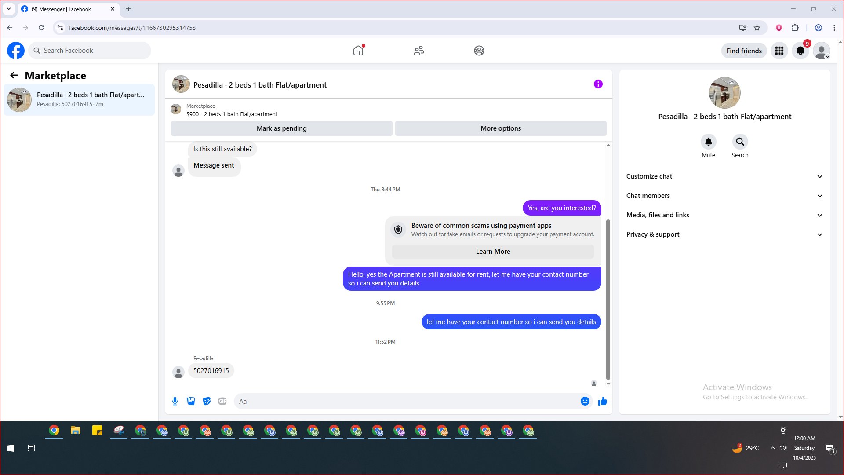Screen dimensions: 844x475
Task: Expand the Privacy & support section
Action: (x=725, y=234)
